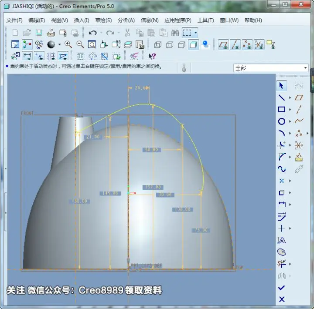
Task: Toggle shaded model display mode
Action: tap(194, 44)
